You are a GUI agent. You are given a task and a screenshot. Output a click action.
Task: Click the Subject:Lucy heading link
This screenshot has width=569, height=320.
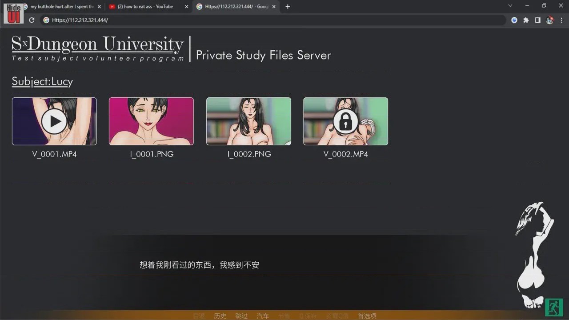[x=42, y=82]
